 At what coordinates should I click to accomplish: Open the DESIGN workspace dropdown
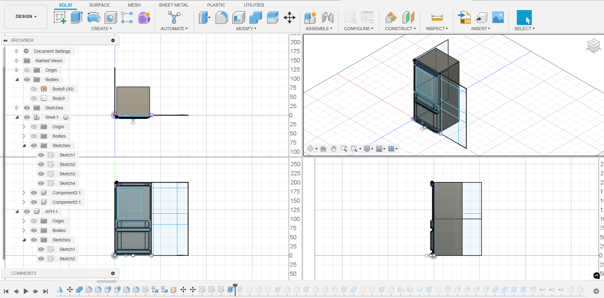tap(26, 16)
